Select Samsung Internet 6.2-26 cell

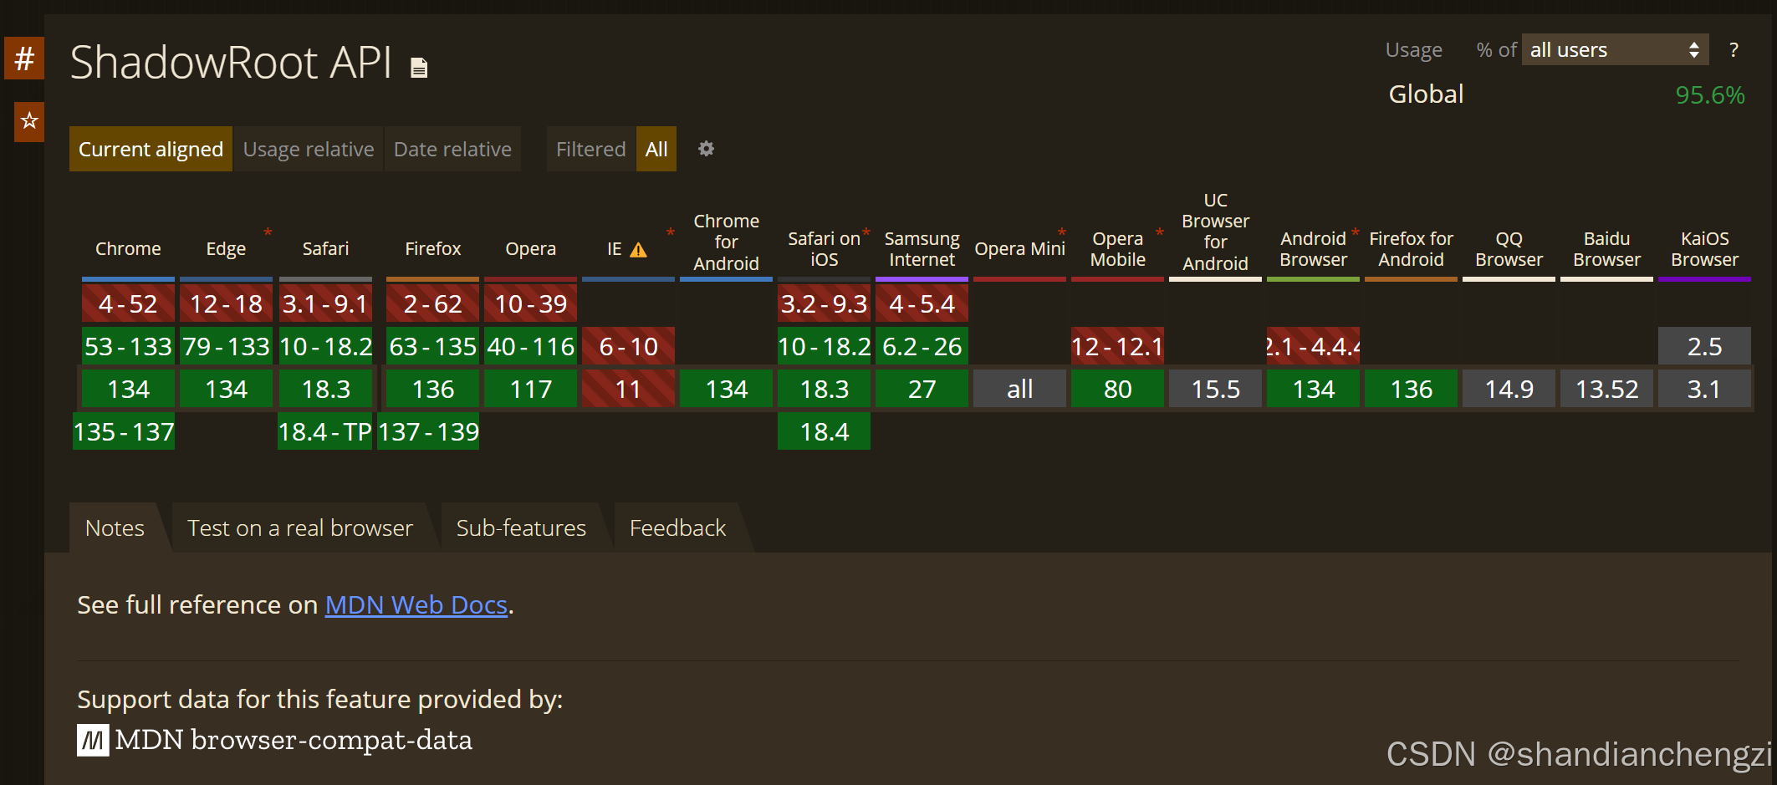[x=922, y=346]
